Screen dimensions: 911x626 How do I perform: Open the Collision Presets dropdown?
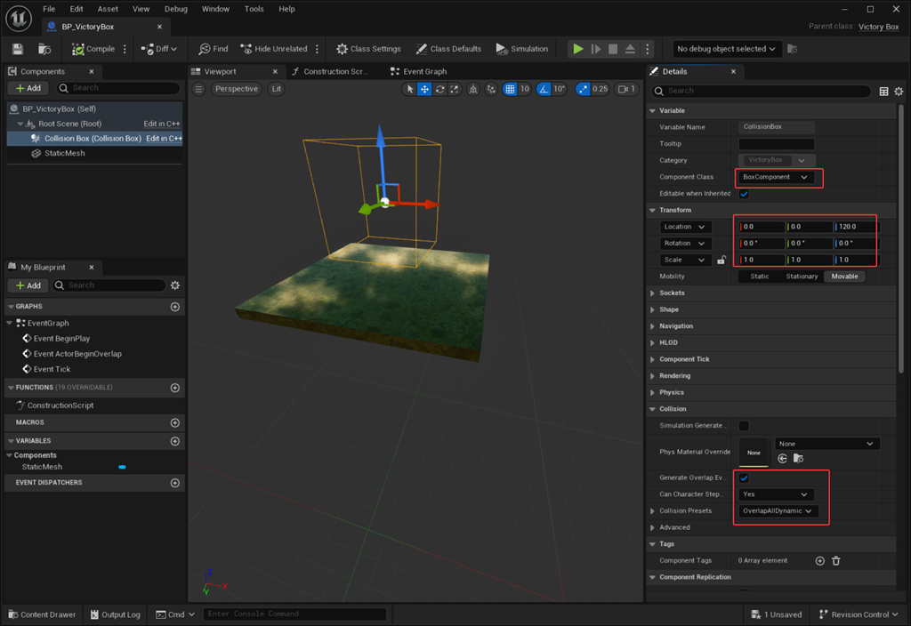click(778, 511)
